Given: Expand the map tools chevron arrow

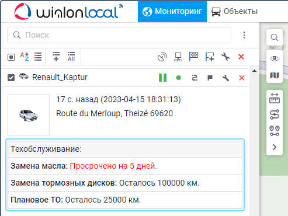Looking at the screenshot, I should [275, 147].
